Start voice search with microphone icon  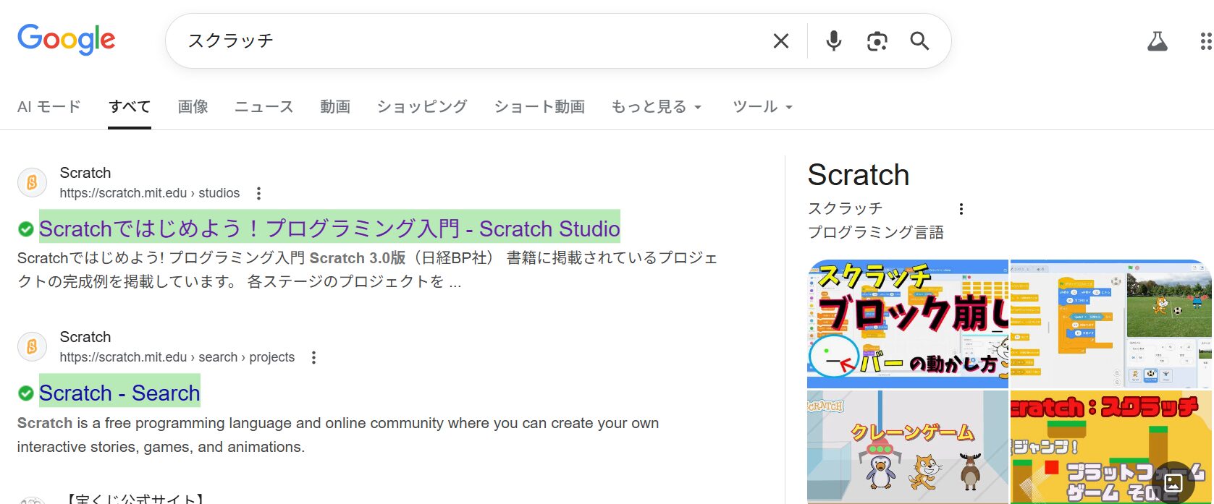833,41
